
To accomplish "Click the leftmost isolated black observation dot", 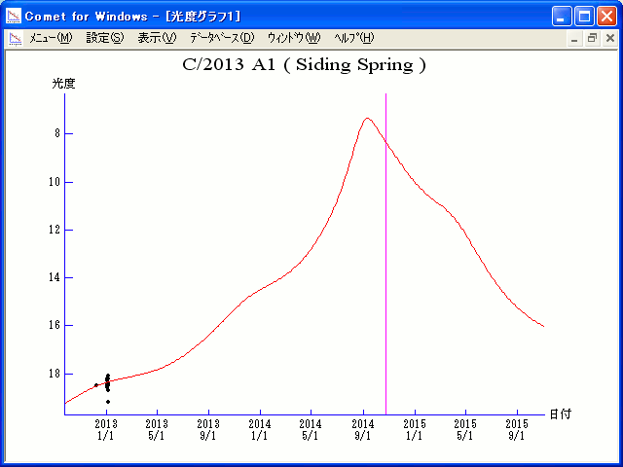I will [96, 385].
